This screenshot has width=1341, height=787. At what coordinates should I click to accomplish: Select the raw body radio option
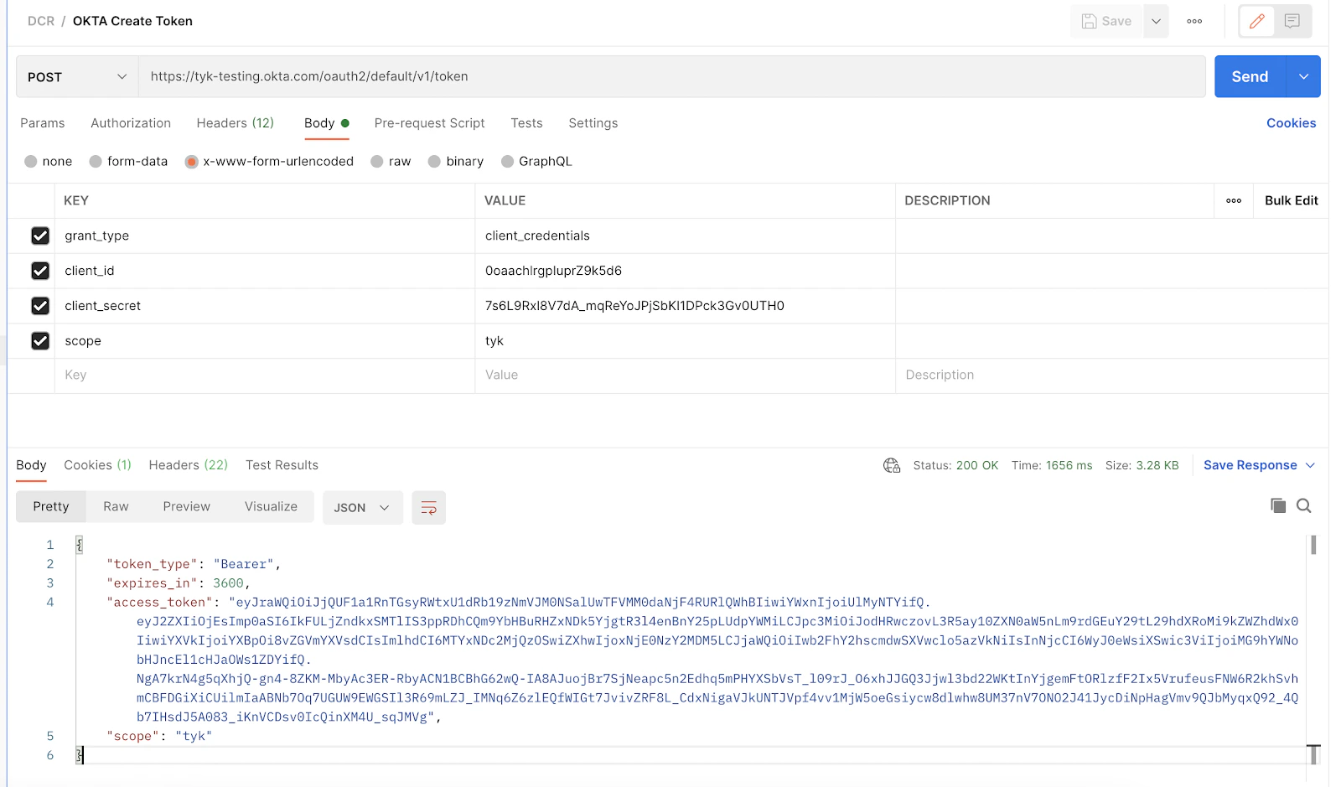[377, 162]
